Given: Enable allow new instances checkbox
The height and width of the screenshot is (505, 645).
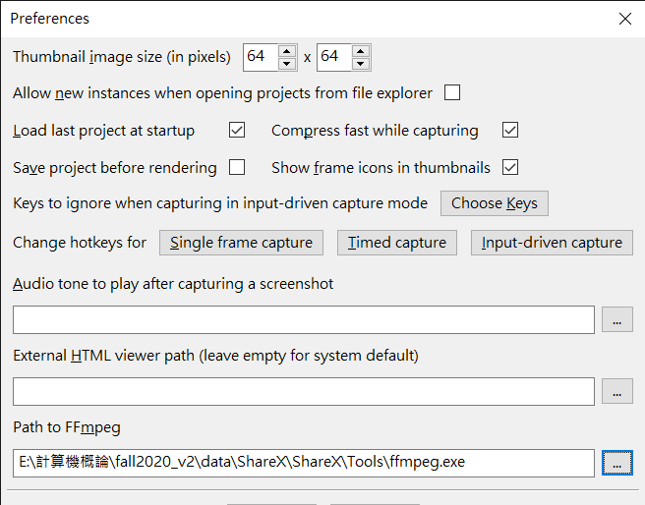Looking at the screenshot, I should tap(452, 92).
